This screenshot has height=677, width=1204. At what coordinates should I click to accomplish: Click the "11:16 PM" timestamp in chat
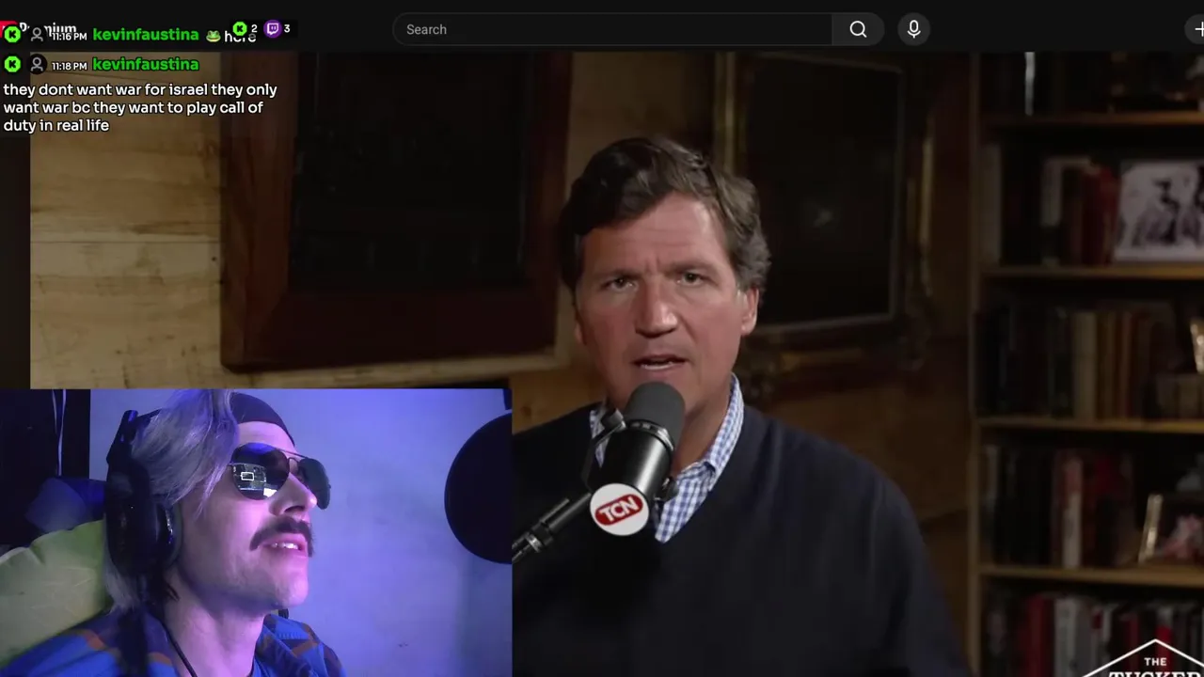coord(69,37)
